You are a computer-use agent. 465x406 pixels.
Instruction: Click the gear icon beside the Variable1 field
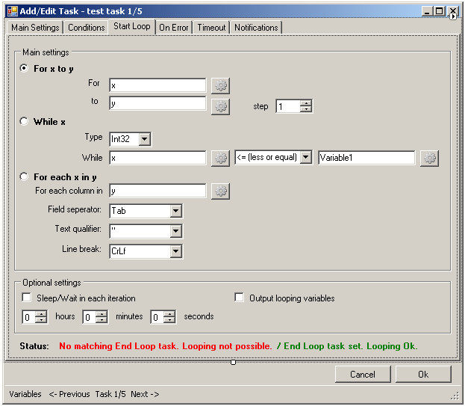click(429, 158)
